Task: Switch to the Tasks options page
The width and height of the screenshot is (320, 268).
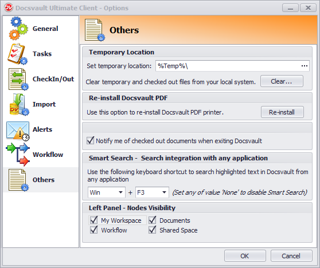Action: [x=42, y=54]
